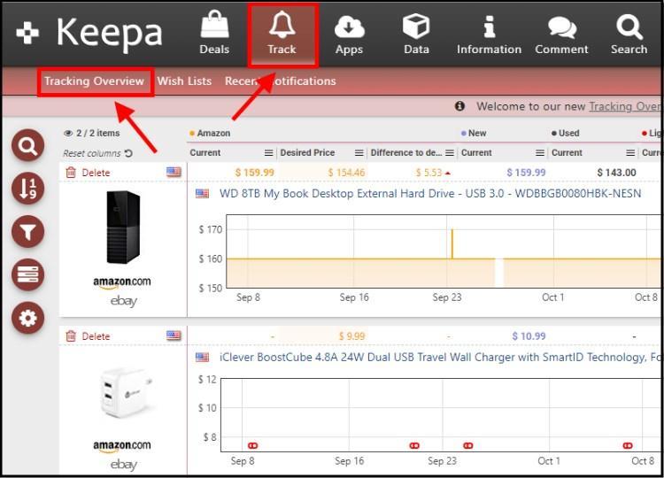
Task: Click WD external hard drive thumbnail
Action: coord(123,227)
